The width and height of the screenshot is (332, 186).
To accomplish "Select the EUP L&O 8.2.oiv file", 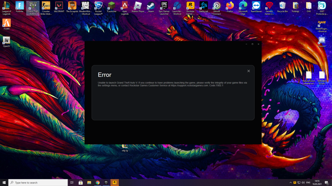I will 322,78.
